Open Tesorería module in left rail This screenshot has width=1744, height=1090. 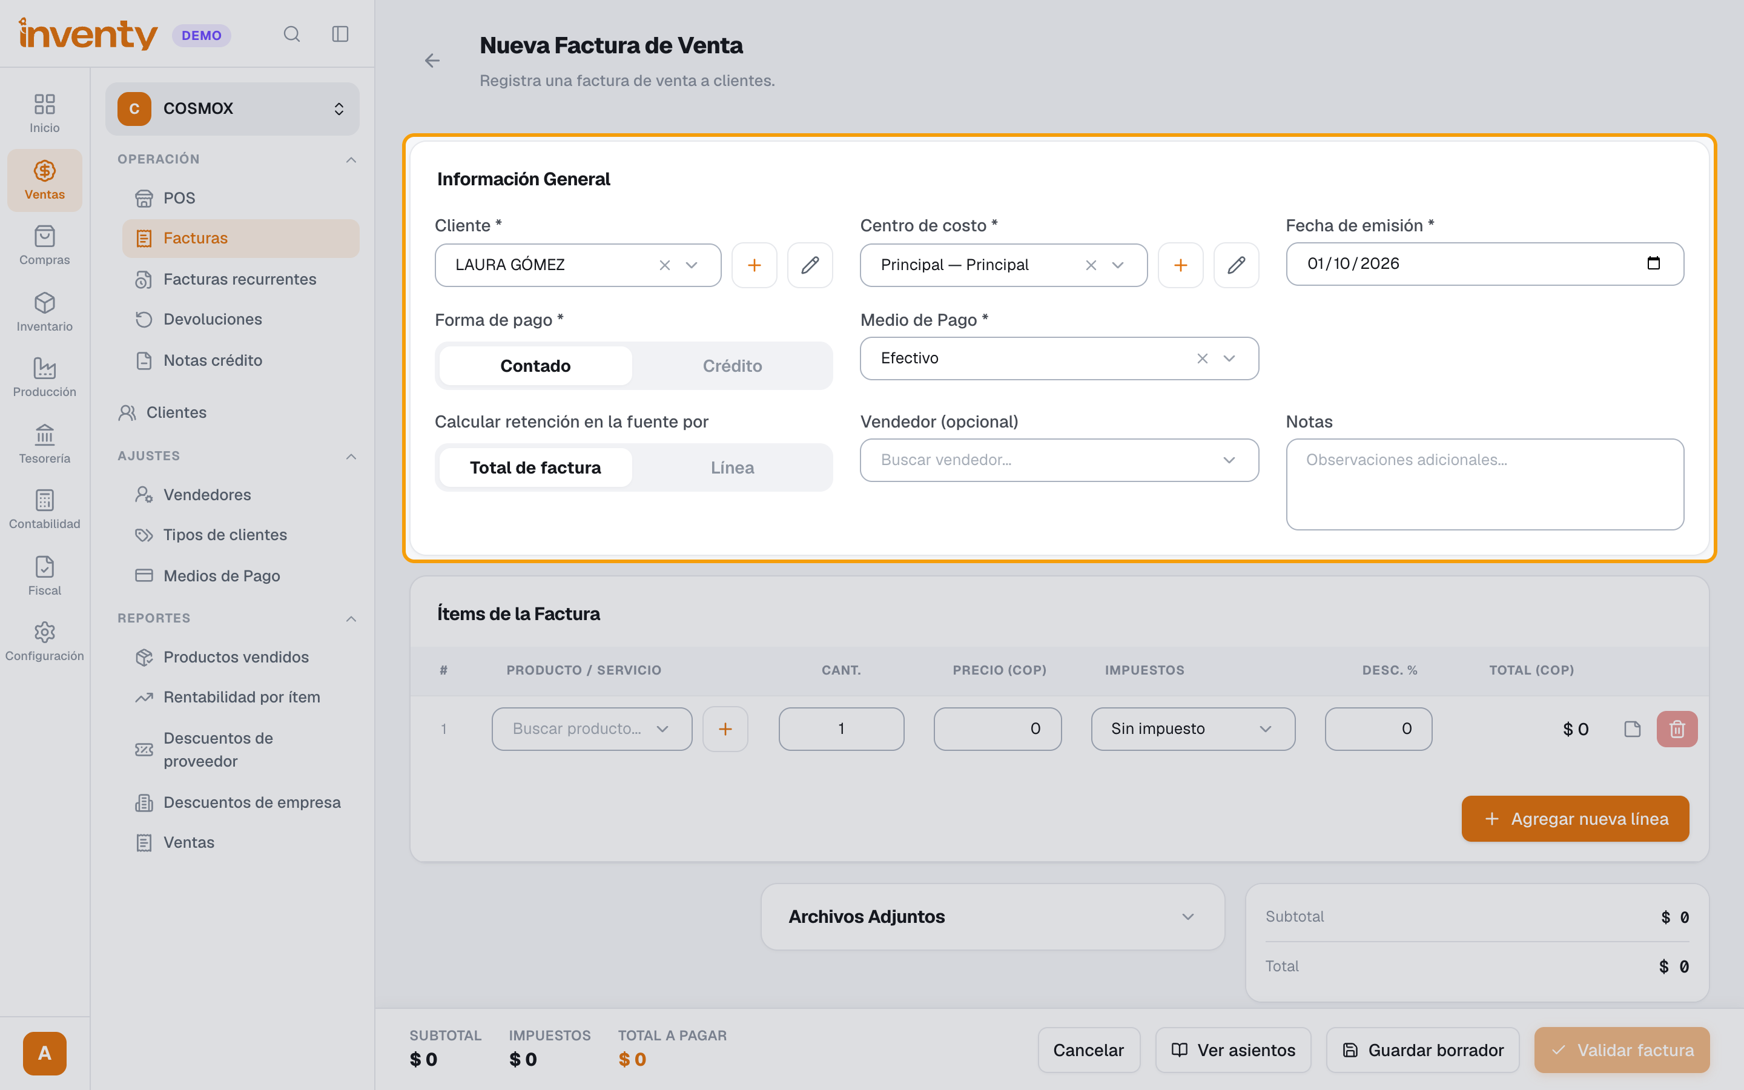45,443
